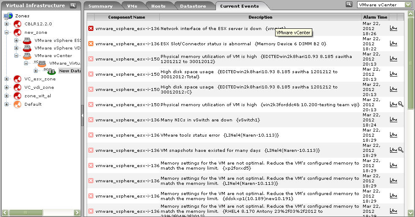Open the graph for xp2forxd5 memory settings alarm
The image size is (415, 217).
pyautogui.click(x=393, y=165)
